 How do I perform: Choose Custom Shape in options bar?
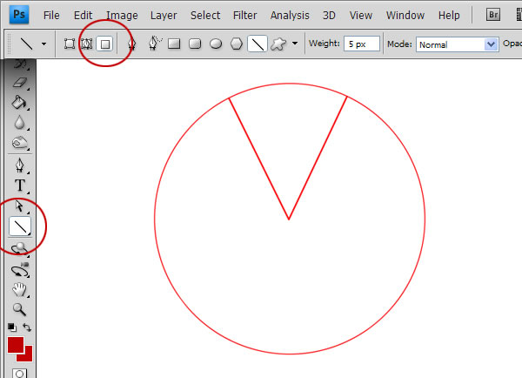(x=278, y=44)
